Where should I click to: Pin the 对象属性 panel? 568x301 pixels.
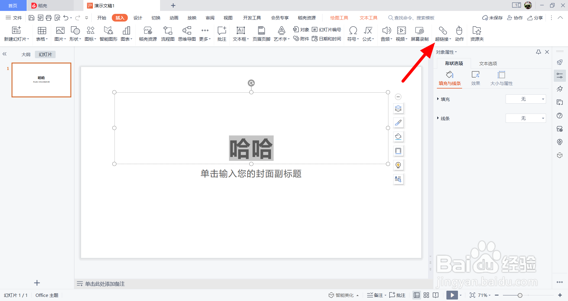(538, 52)
